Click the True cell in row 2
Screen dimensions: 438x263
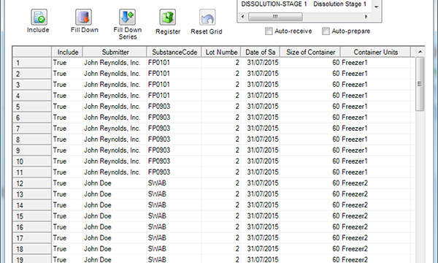(x=67, y=74)
